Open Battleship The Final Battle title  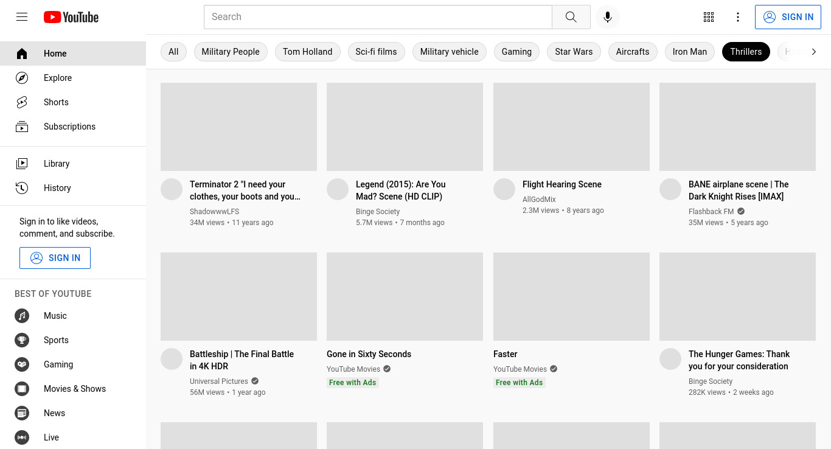pyautogui.click(x=242, y=360)
